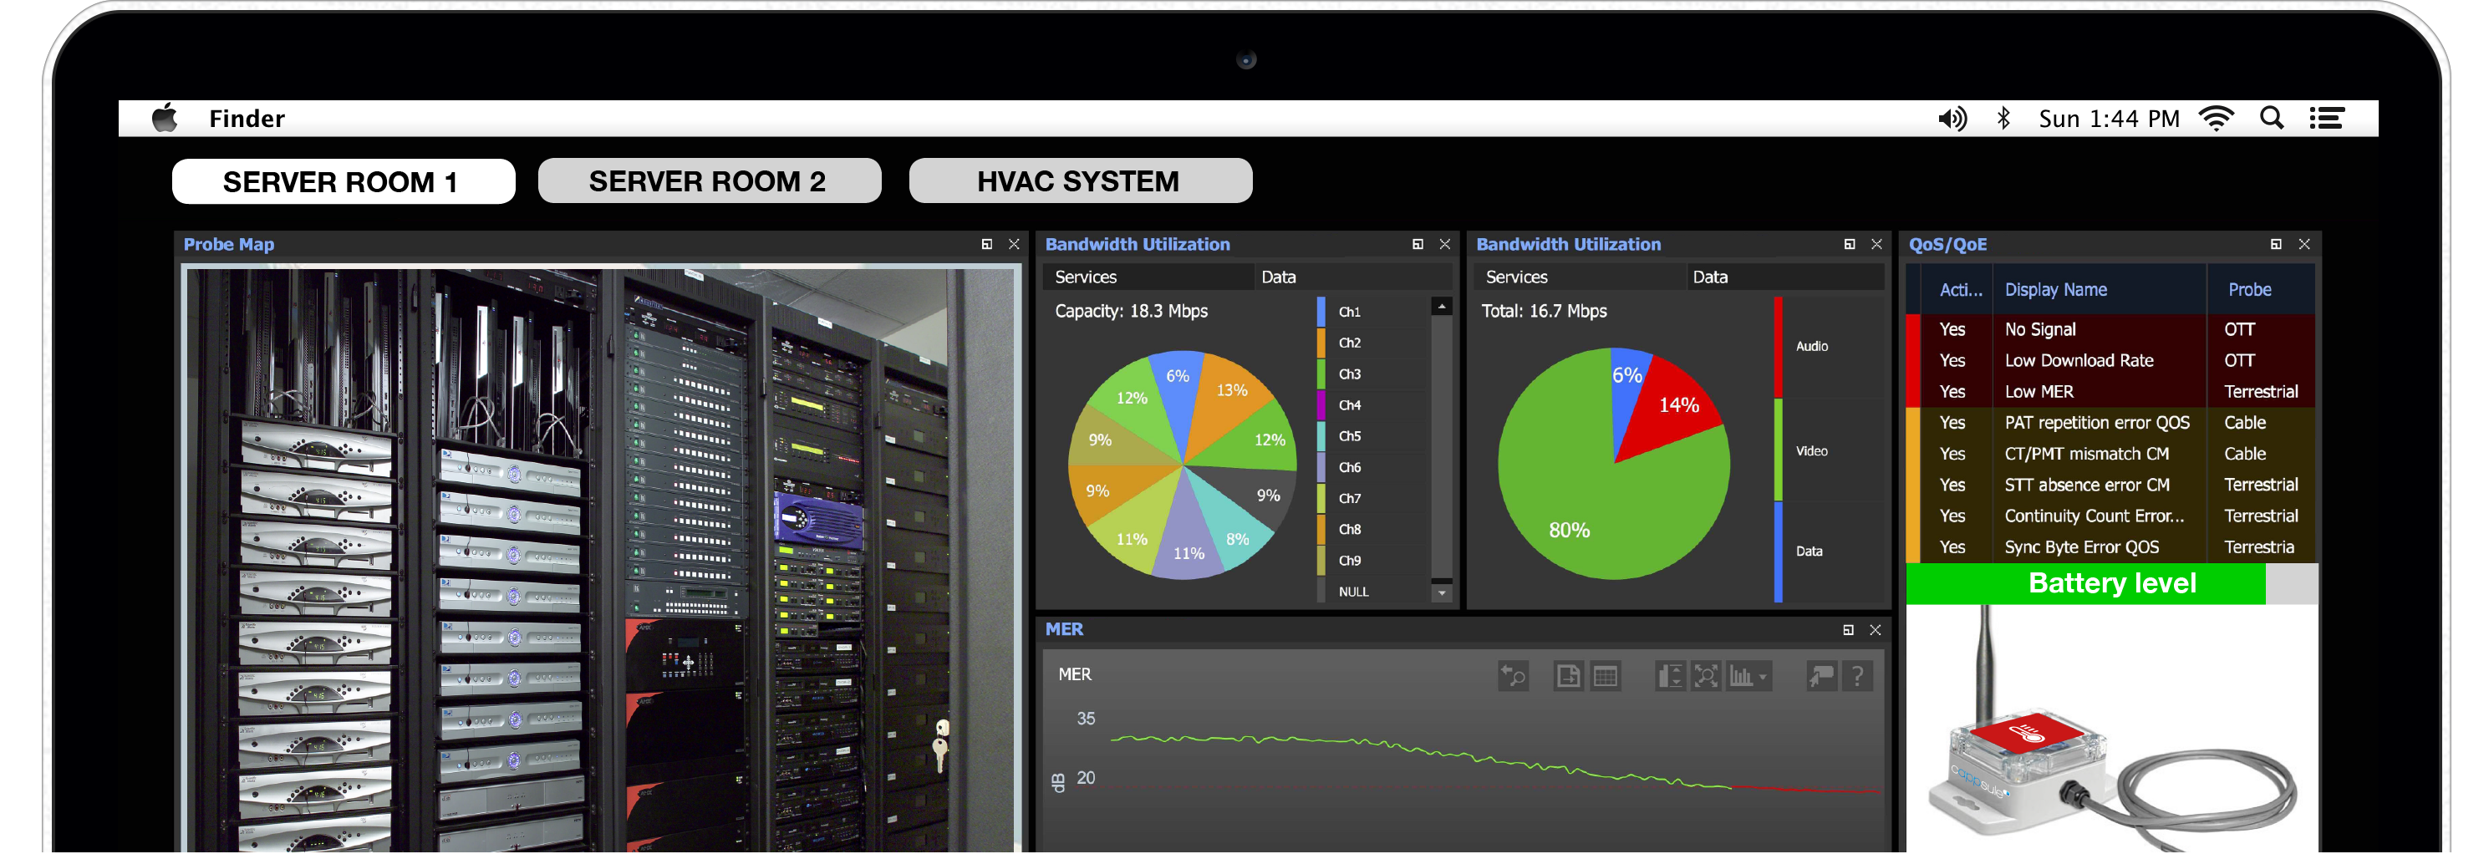Open the Finder menu
2484x854 pixels.
[247, 119]
